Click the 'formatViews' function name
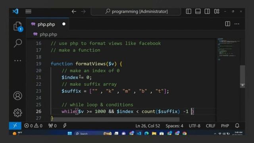Screen dimensions: 254x143 [x=90, y=64]
